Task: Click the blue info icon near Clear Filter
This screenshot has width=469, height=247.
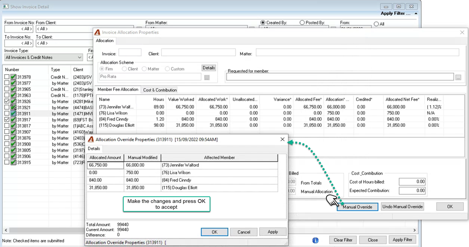Action: coord(315,240)
